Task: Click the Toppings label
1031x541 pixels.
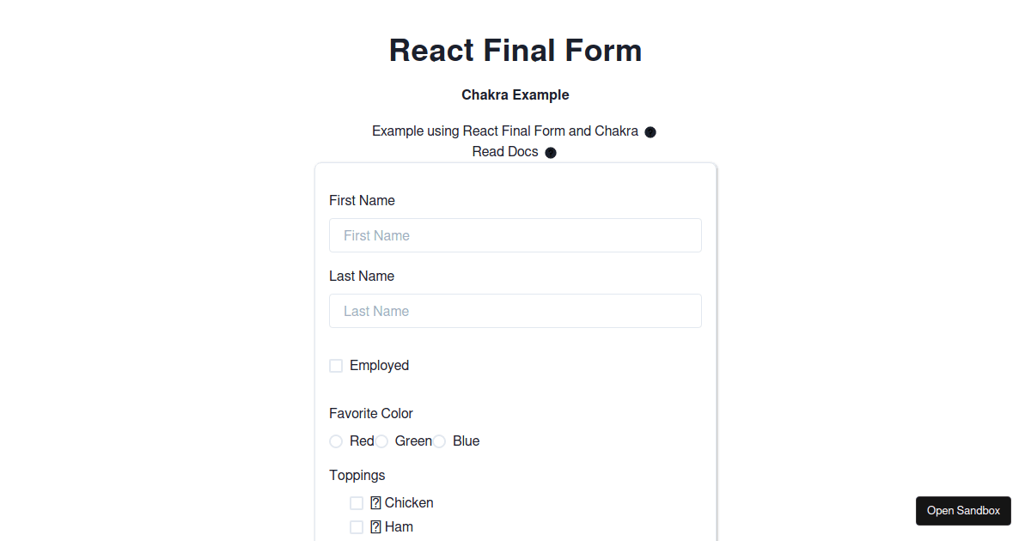Action: click(x=357, y=475)
